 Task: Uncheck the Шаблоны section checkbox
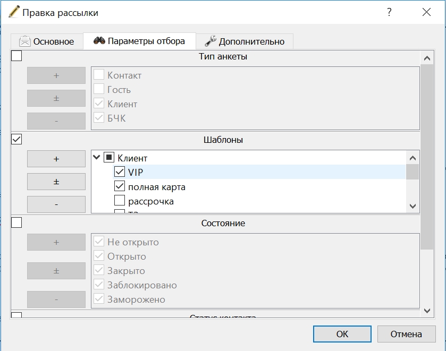[x=16, y=139]
